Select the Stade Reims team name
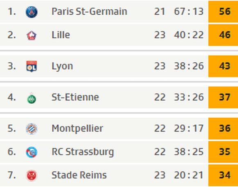This screenshot has width=238, height=187. click(x=79, y=175)
